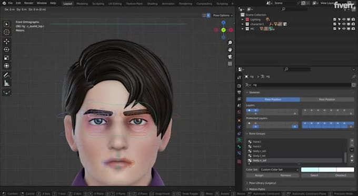Open orange Object properties tab

(x=239, y=120)
